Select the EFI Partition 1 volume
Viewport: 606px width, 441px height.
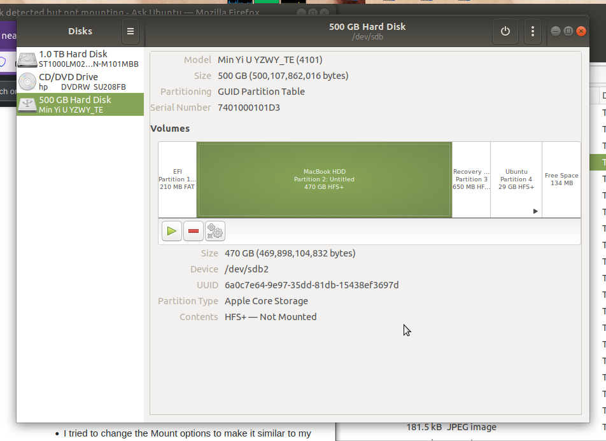[x=178, y=179]
